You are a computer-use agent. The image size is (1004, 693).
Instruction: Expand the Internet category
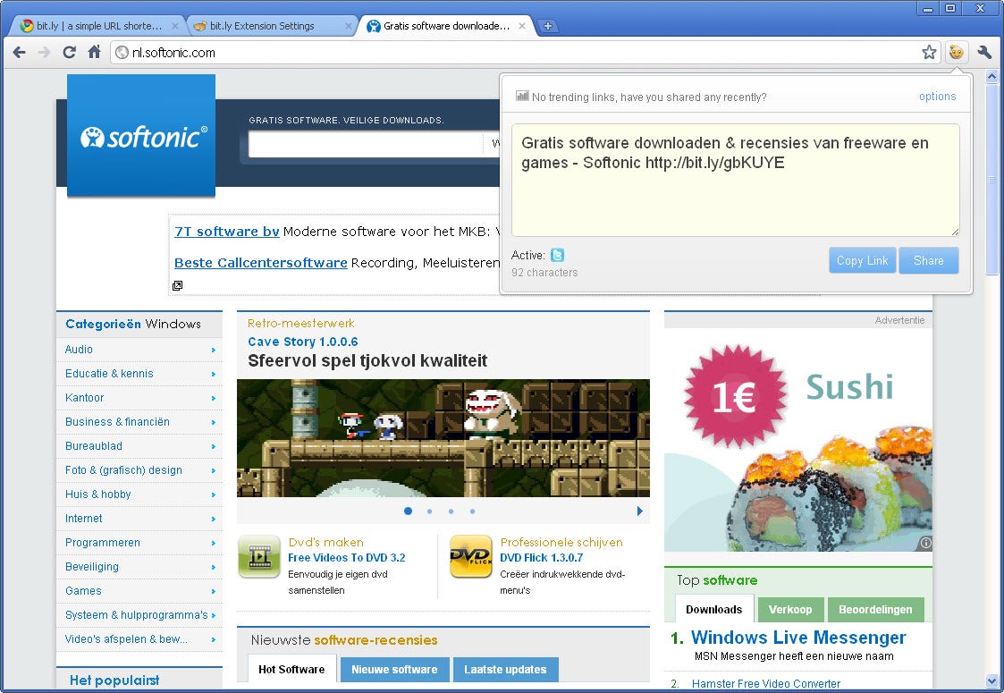(213, 519)
